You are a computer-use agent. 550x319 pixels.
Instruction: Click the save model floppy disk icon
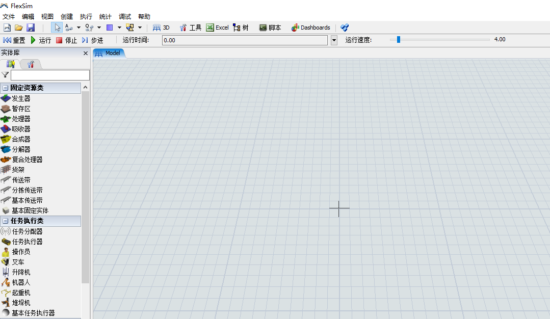(31, 28)
